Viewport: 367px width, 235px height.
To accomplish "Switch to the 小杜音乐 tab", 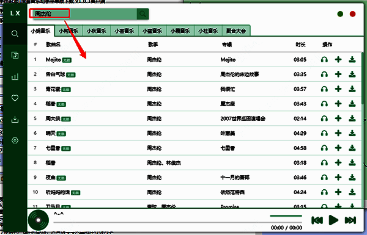I will 208,31.
